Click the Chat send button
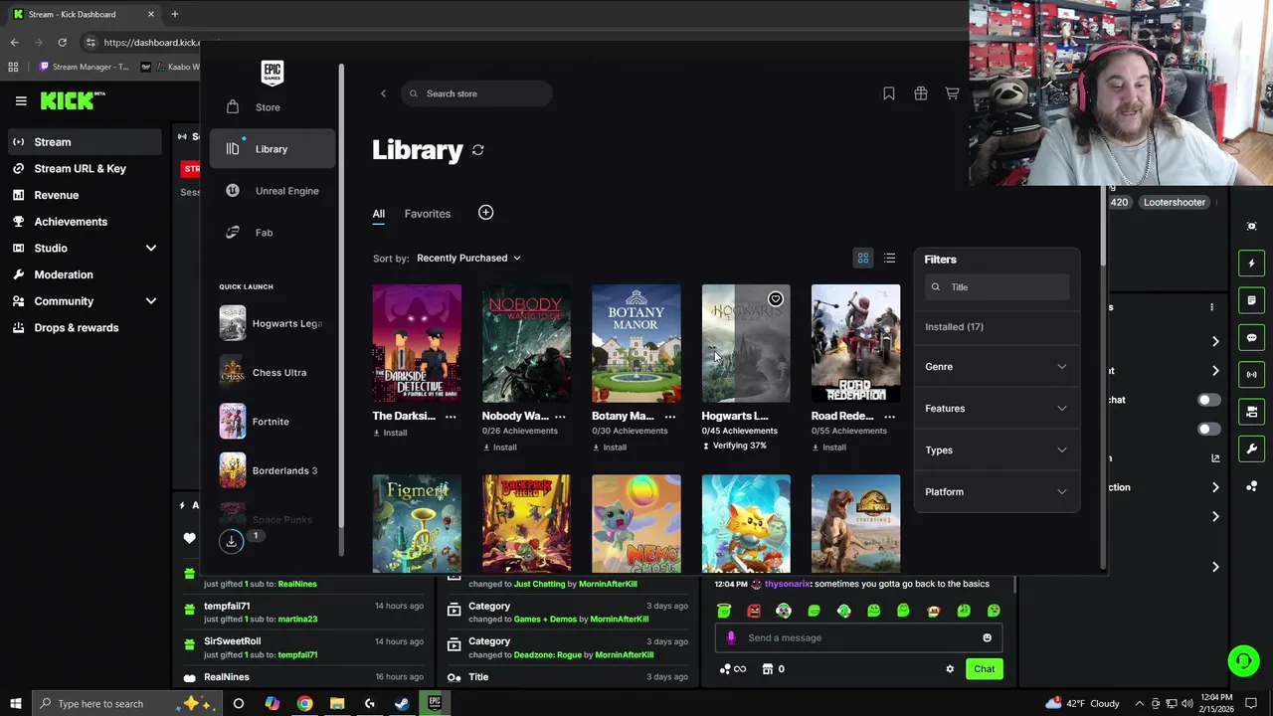The image size is (1273, 716). (x=984, y=669)
